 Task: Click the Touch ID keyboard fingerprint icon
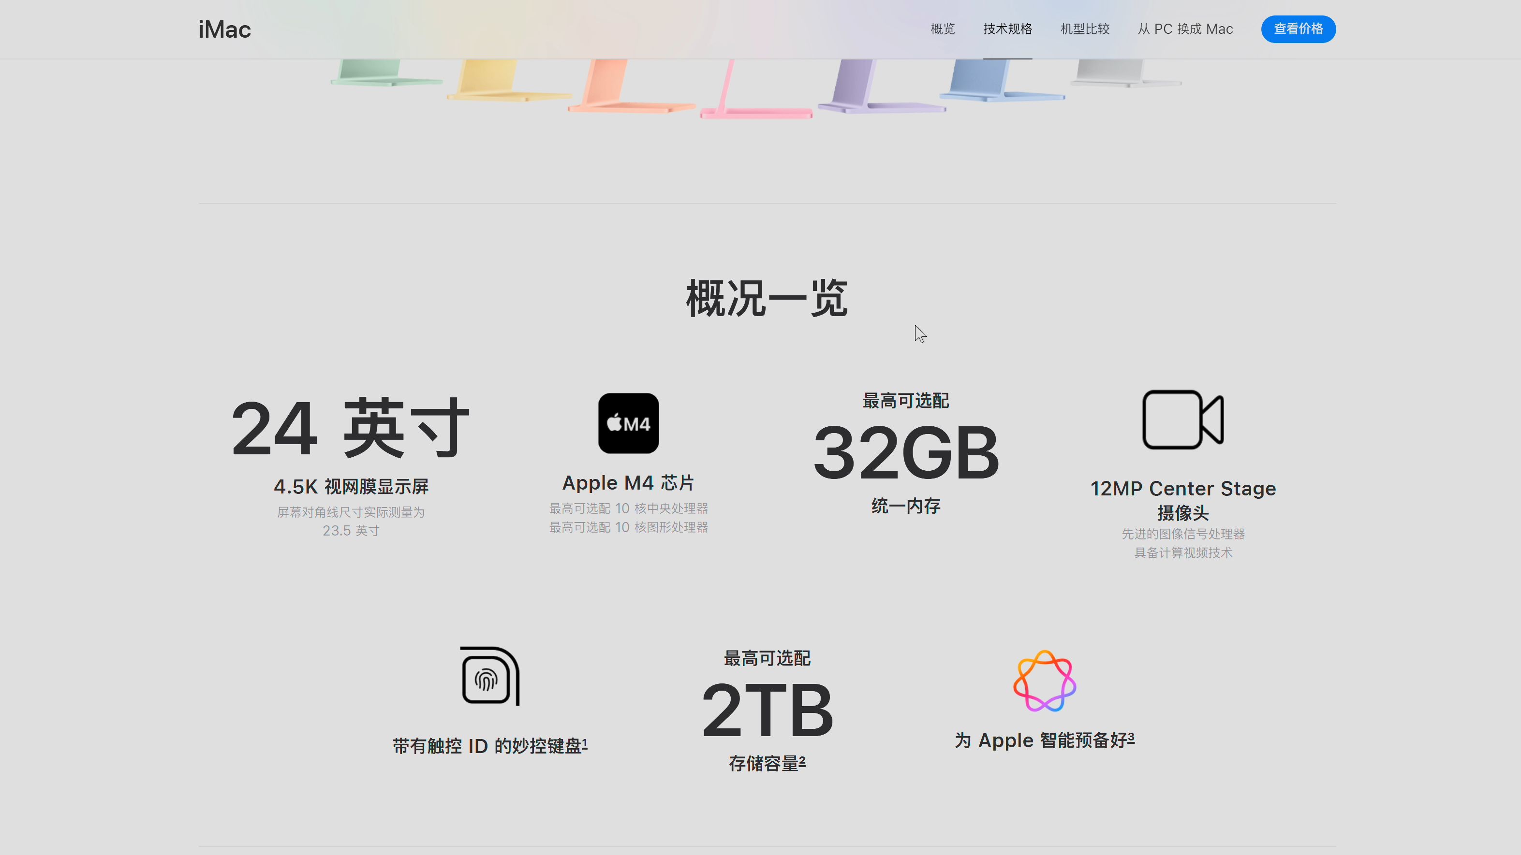(x=490, y=676)
